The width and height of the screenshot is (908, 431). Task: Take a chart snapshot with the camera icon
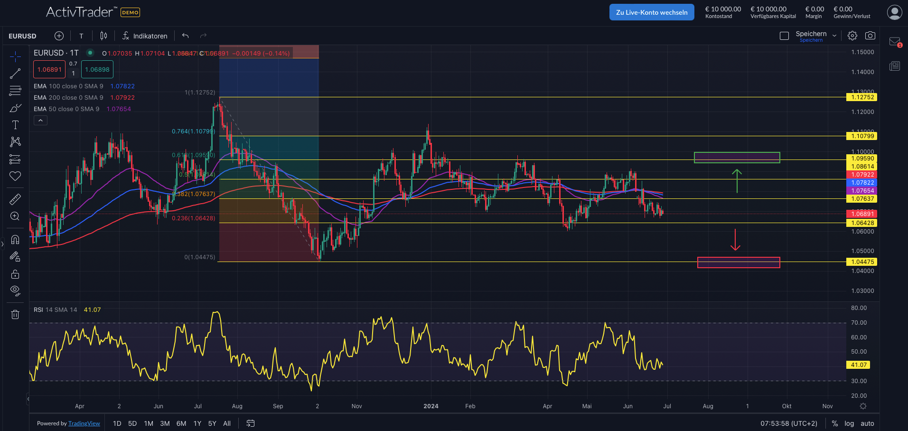pyautogui.click(x=871, y=36)
